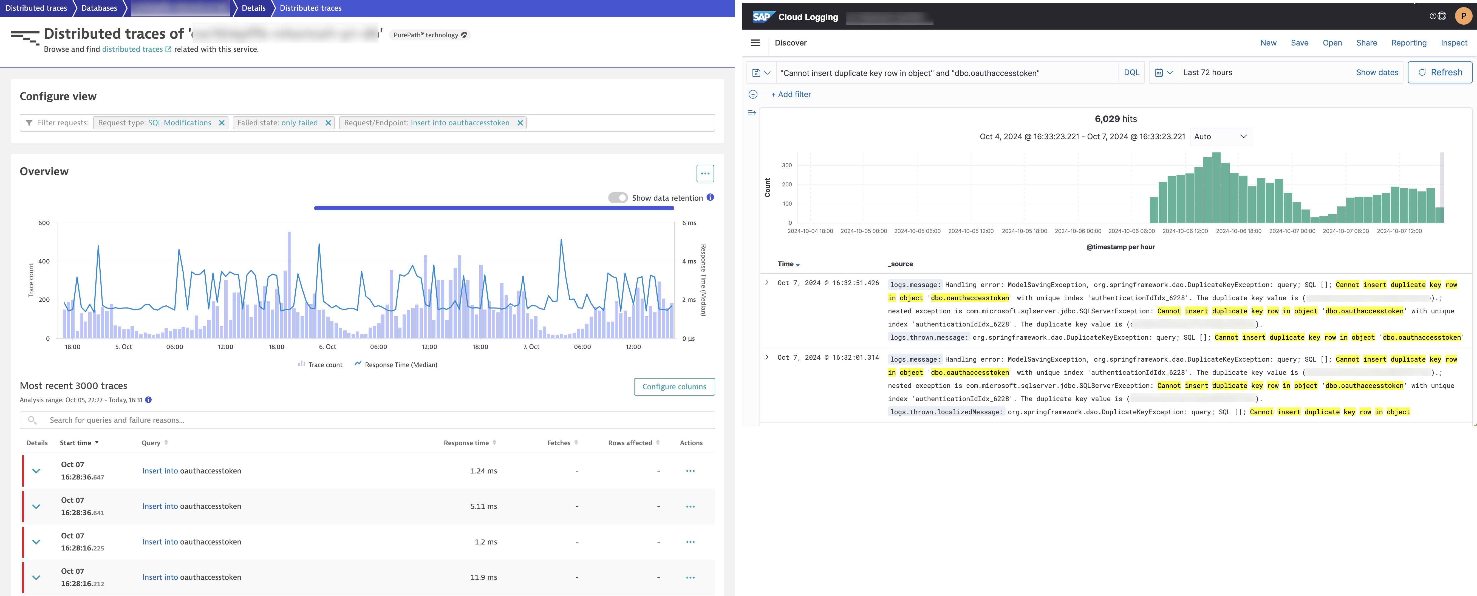Expand trace details for 16:28:36.641 row
Image resolution: width=1477 pixels, height=596 pixels.
(36, 507)
